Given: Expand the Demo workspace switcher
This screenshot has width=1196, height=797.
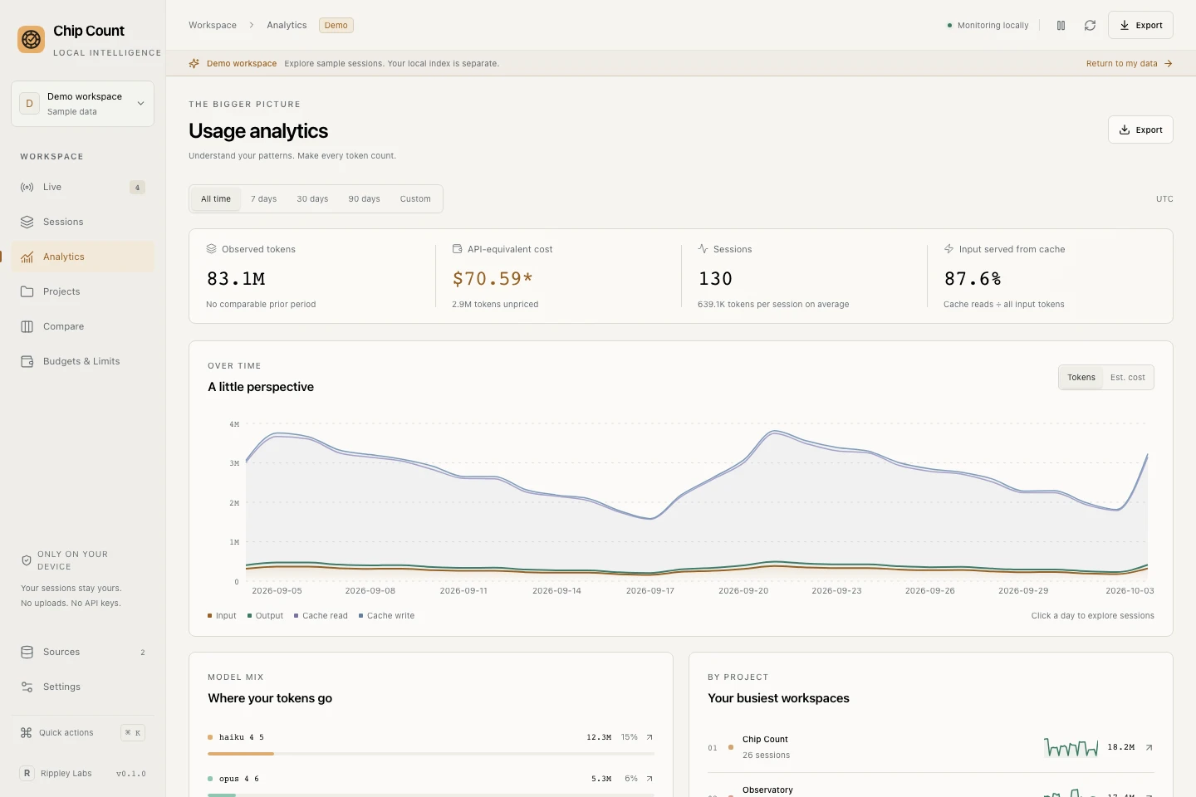Looking at the screenshot, I should (x=83, y=104).
